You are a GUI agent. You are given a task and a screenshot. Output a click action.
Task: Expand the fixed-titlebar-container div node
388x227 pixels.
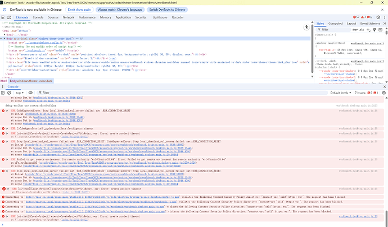[7, 58]
